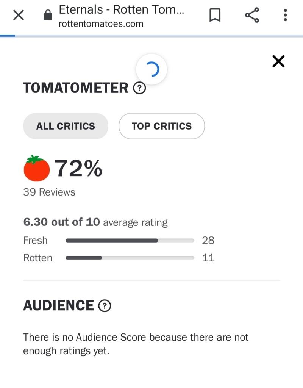Open Tomatometer help question mark
Image resolution: width=303 pixels, height=388 pixels.
(139, 88)
